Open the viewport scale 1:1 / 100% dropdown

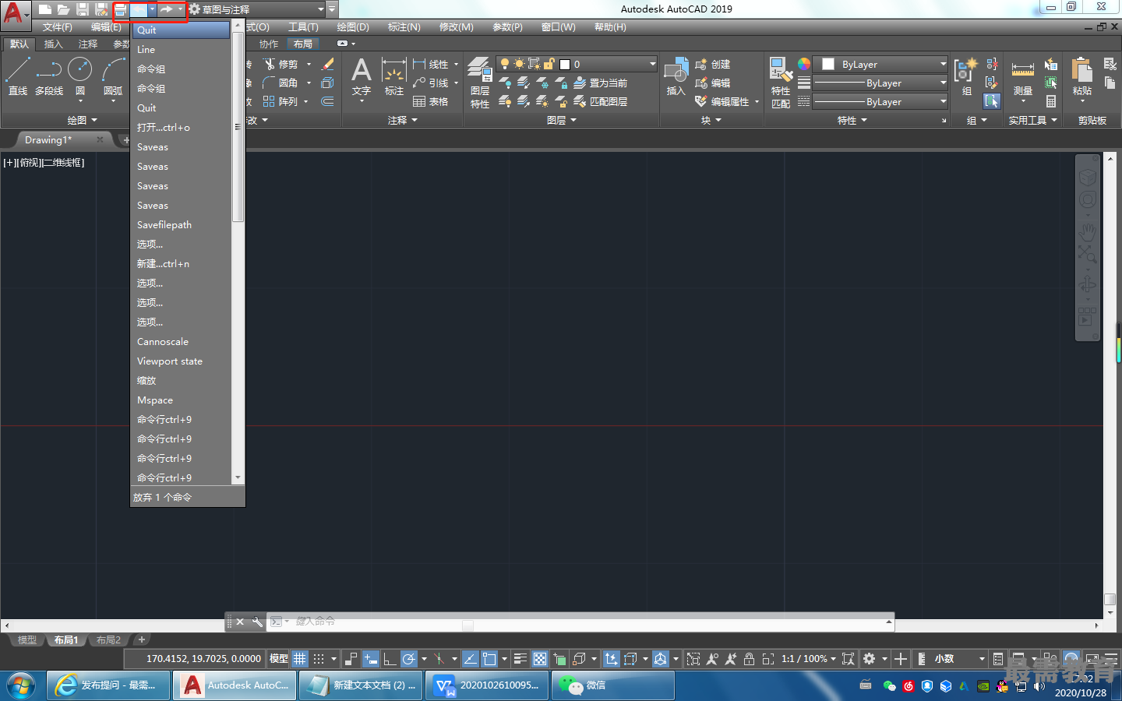(809, 659)
